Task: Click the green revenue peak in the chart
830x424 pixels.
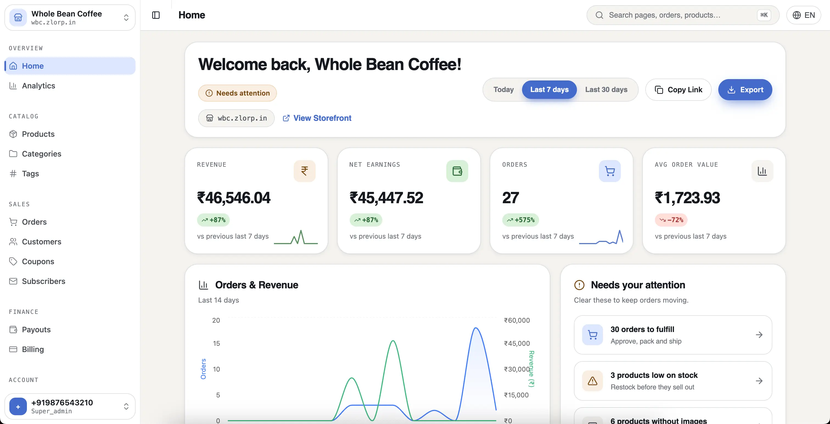Action: [393, 341]
